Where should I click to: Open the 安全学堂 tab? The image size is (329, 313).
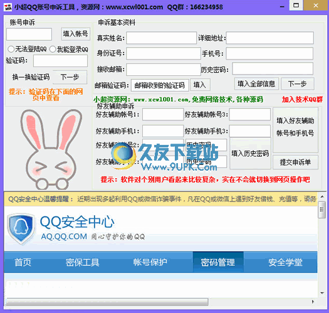pyautogui.click(x=285, y=262)
